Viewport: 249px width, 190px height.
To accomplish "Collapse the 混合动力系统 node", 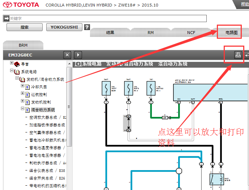I will click(22, 109).
